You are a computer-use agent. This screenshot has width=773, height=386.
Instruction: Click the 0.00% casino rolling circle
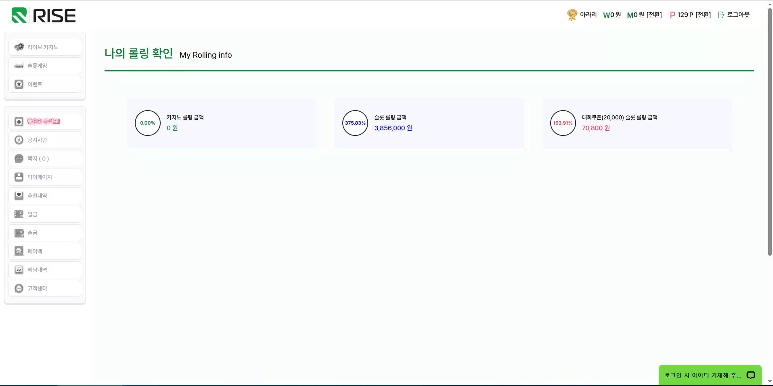point(148,123)
